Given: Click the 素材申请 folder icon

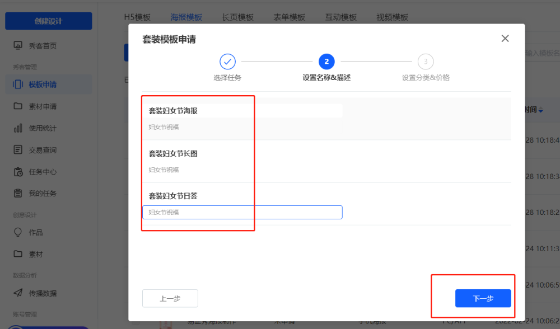Looking at the screenshot, I should click(18, 106).
